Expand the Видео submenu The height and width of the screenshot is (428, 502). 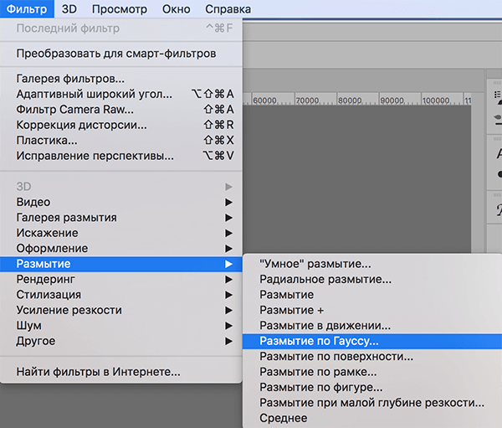tap(121, 202)
